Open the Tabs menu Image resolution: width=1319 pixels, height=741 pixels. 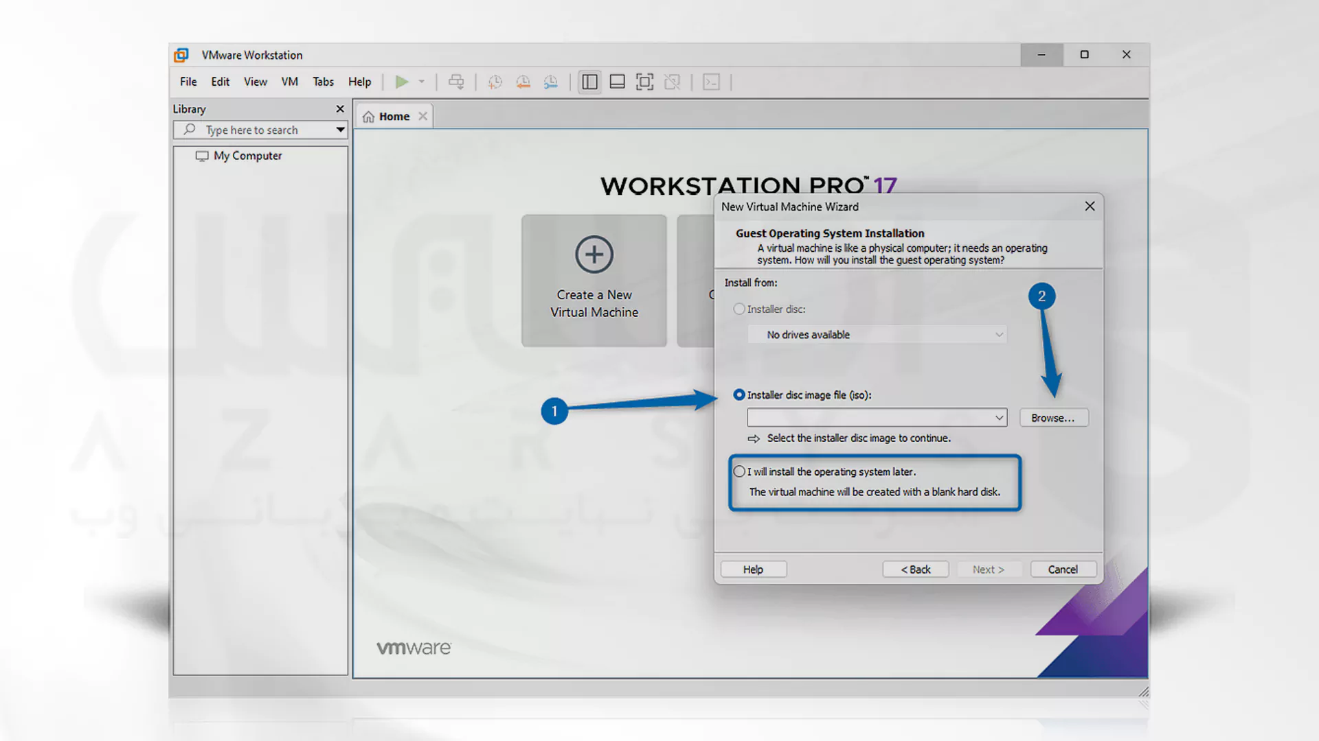click(x=323, y=82)
